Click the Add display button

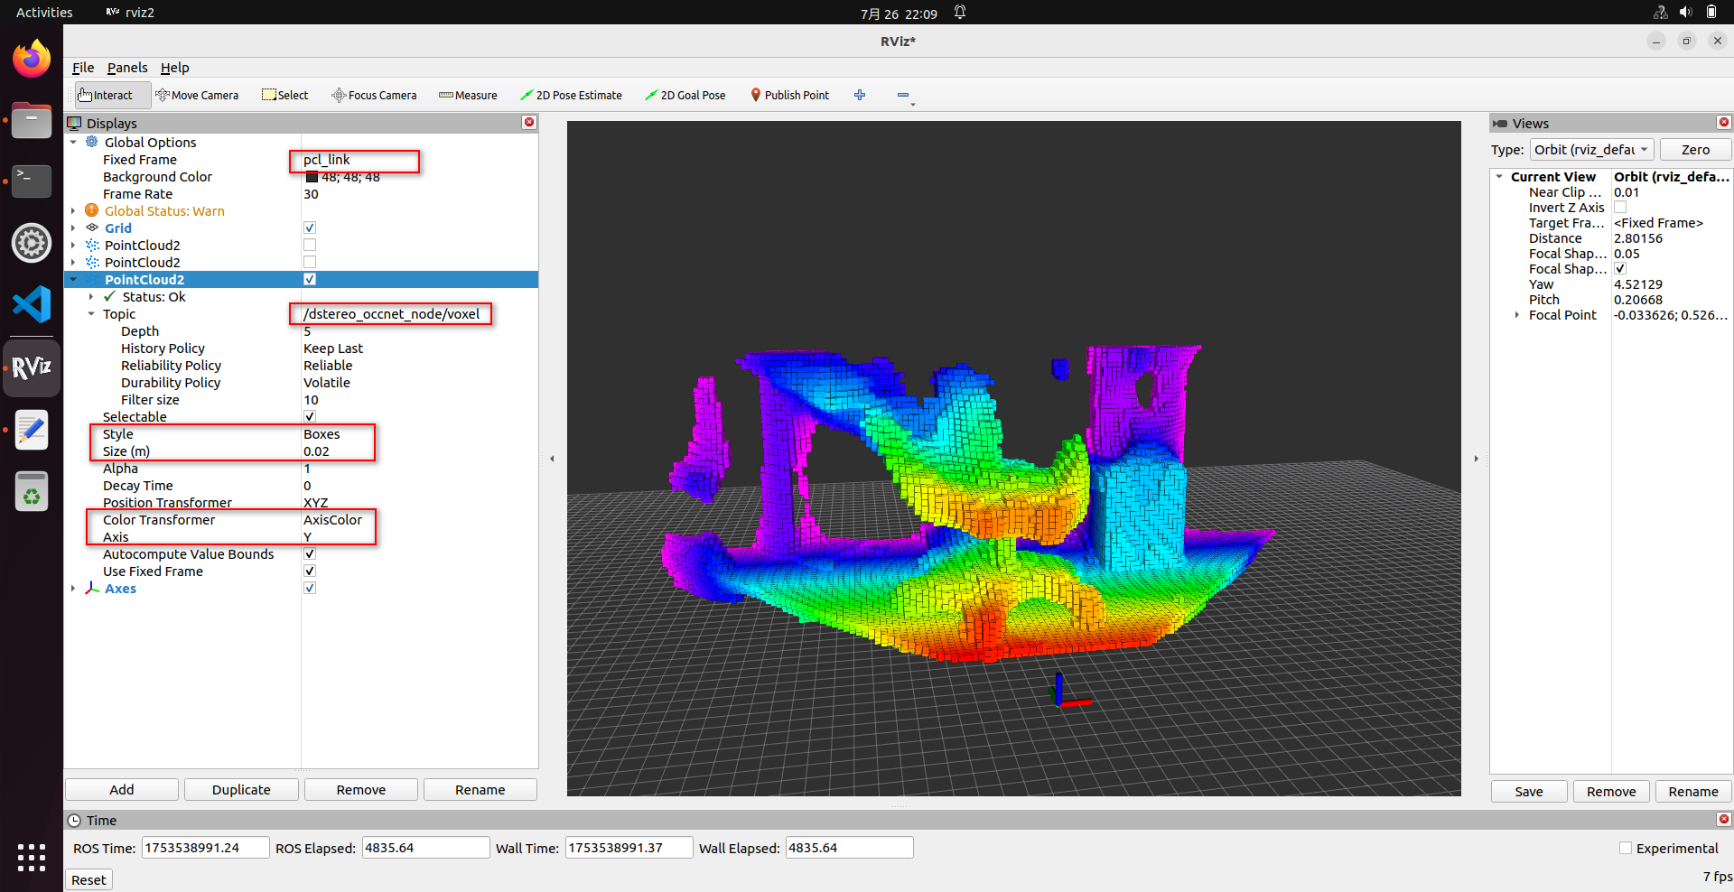pos(122,789)
